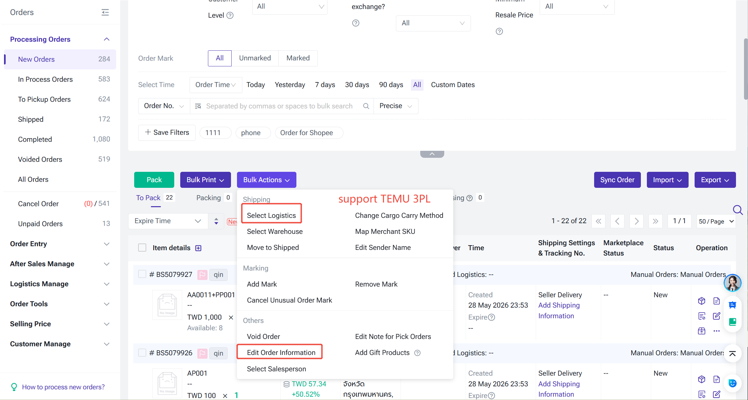The image size is (748, 400).
Task: Open the Order Time dropdown
Action: click(216, 85)
